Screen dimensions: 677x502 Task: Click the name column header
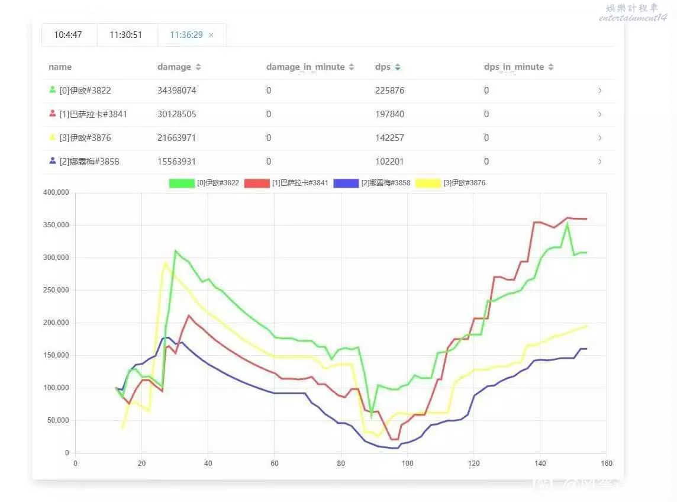[60, 67]
